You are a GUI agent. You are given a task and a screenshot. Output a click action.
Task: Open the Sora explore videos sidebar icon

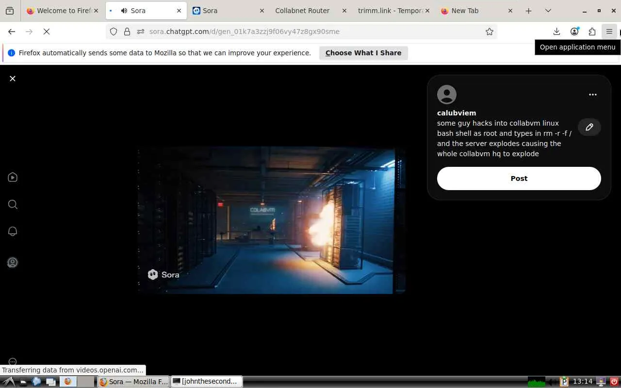[x=13, y=178]
